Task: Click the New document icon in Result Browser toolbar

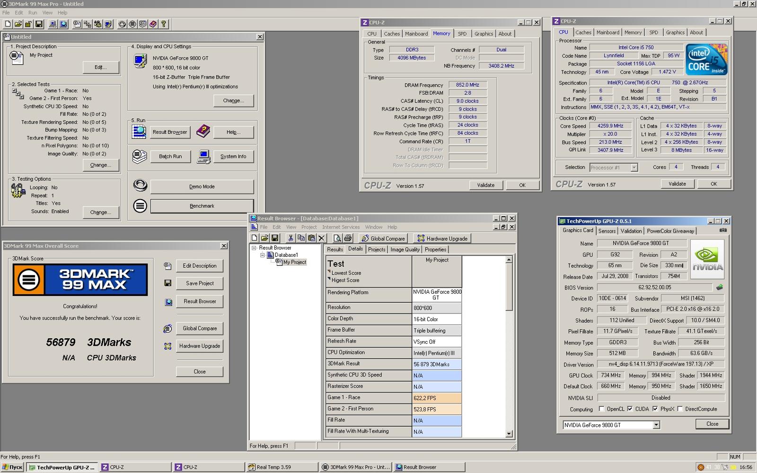Action: tap(255, 238)
